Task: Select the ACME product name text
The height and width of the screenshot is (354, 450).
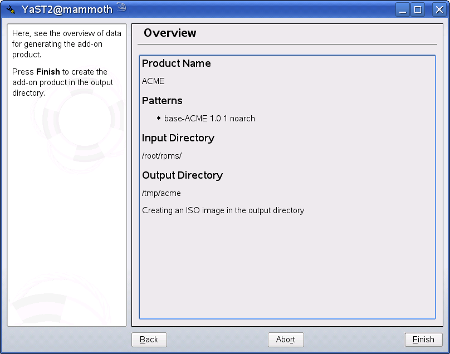Action: (x=153, y=81)
